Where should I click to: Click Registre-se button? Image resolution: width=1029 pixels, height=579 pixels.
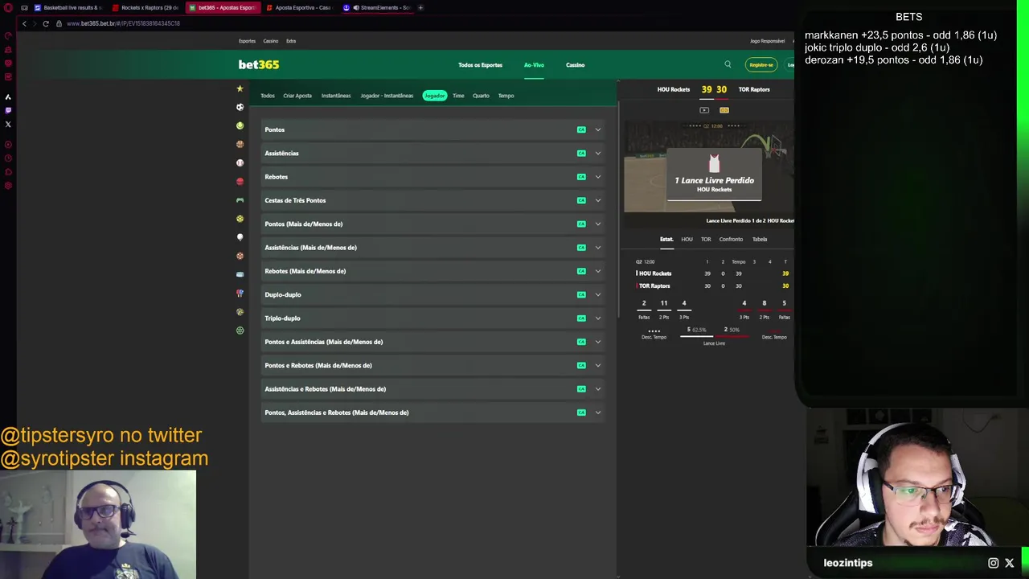(x=761, y=65)
